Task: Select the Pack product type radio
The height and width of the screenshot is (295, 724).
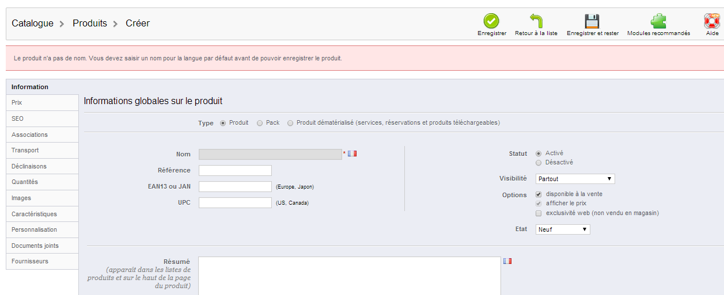Action: click(x=260, y=123)
